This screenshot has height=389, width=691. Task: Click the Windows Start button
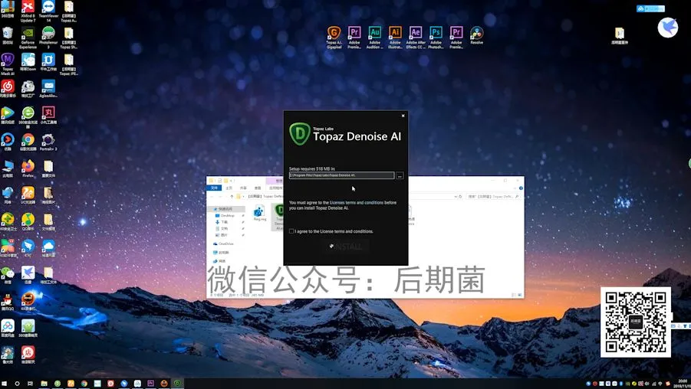pos(4,384)
